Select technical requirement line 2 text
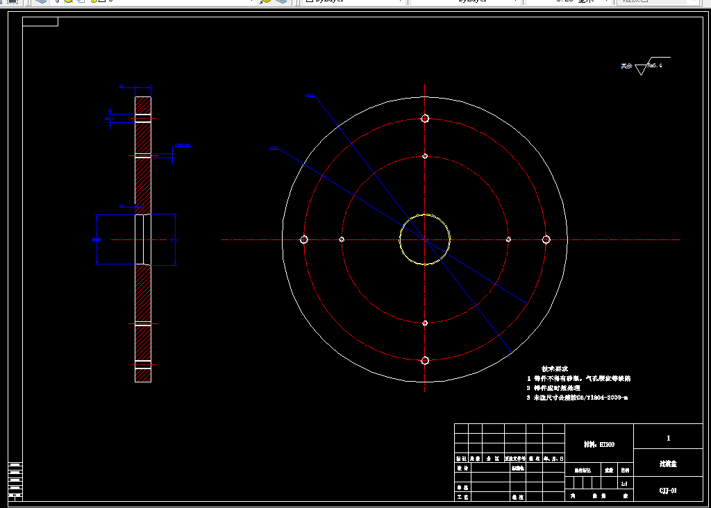711x508 pixels. [x=553, y=388]
